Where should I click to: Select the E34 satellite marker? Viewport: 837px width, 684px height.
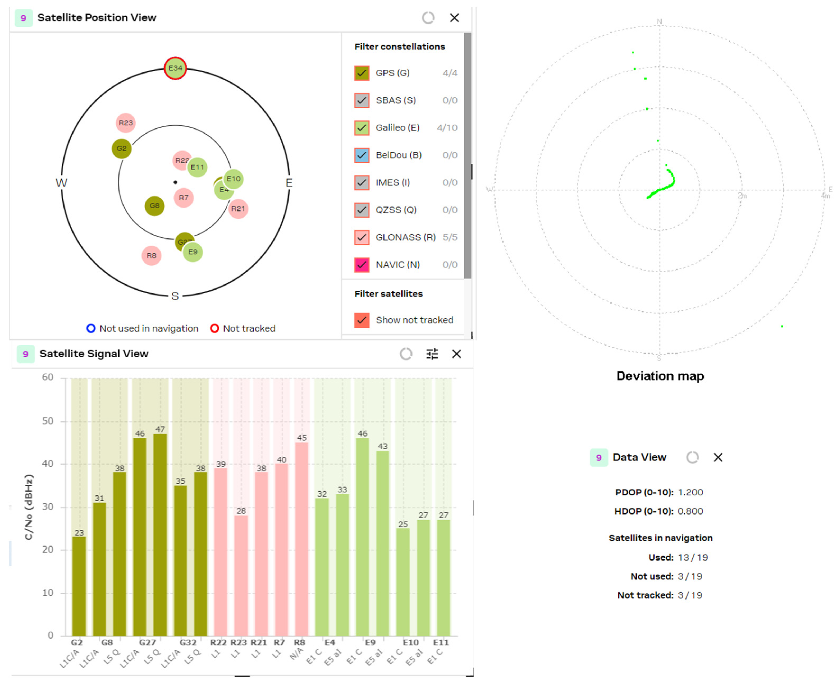pos(175,68)
